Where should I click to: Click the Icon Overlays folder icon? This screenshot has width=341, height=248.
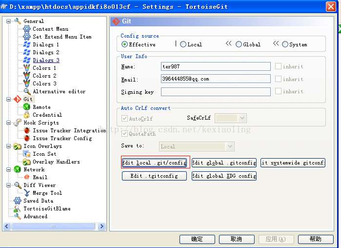click(x=18, y=146)
